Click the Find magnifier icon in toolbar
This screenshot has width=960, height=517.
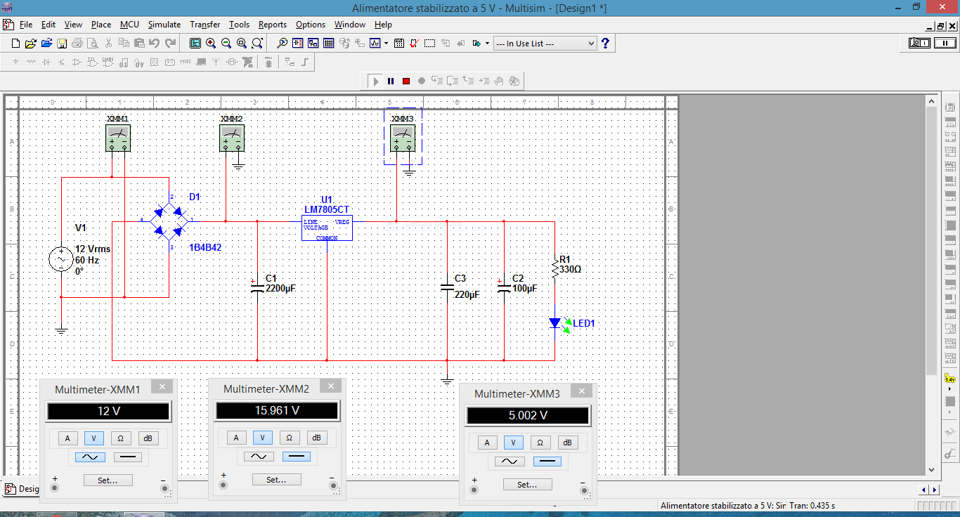pyautogui.click(x=282, y=44)
